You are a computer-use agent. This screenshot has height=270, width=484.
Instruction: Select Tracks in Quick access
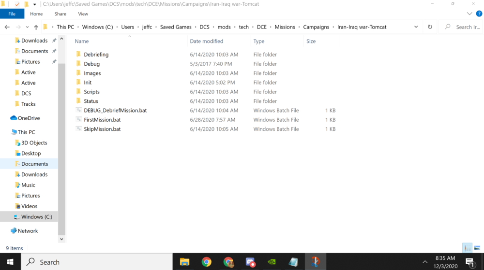coord(29,104)
